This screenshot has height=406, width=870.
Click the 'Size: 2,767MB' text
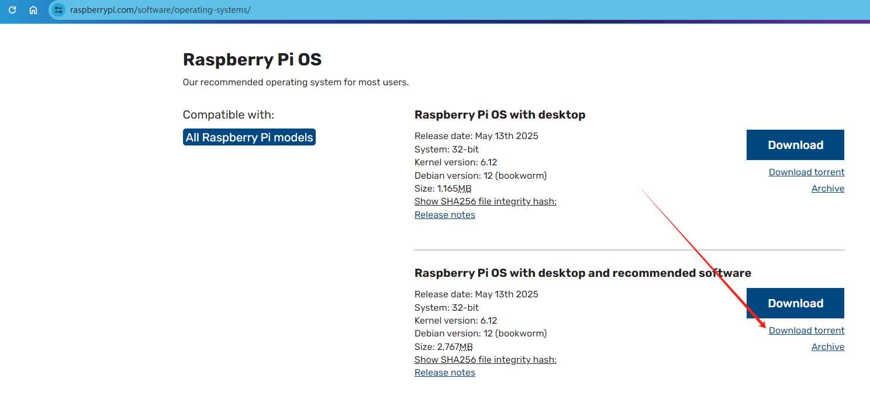[x=444, y=346]
